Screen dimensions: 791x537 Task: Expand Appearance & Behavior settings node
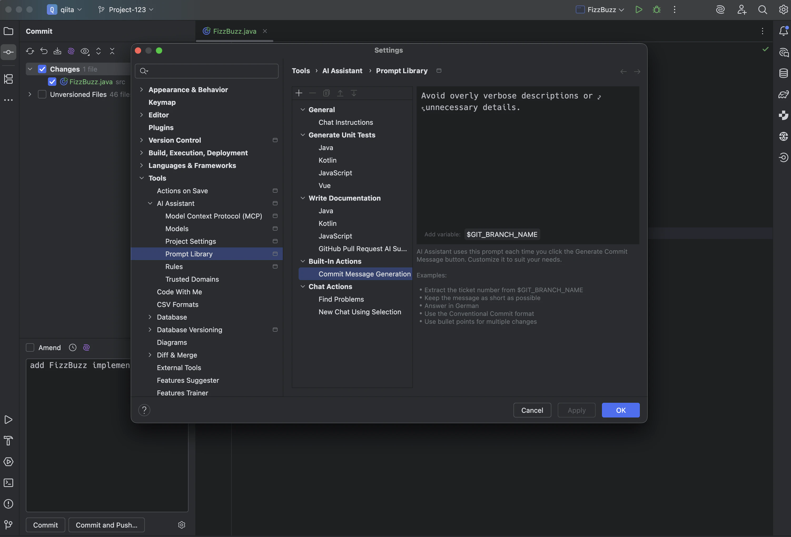pyautogui.click(x=142, y=89)
